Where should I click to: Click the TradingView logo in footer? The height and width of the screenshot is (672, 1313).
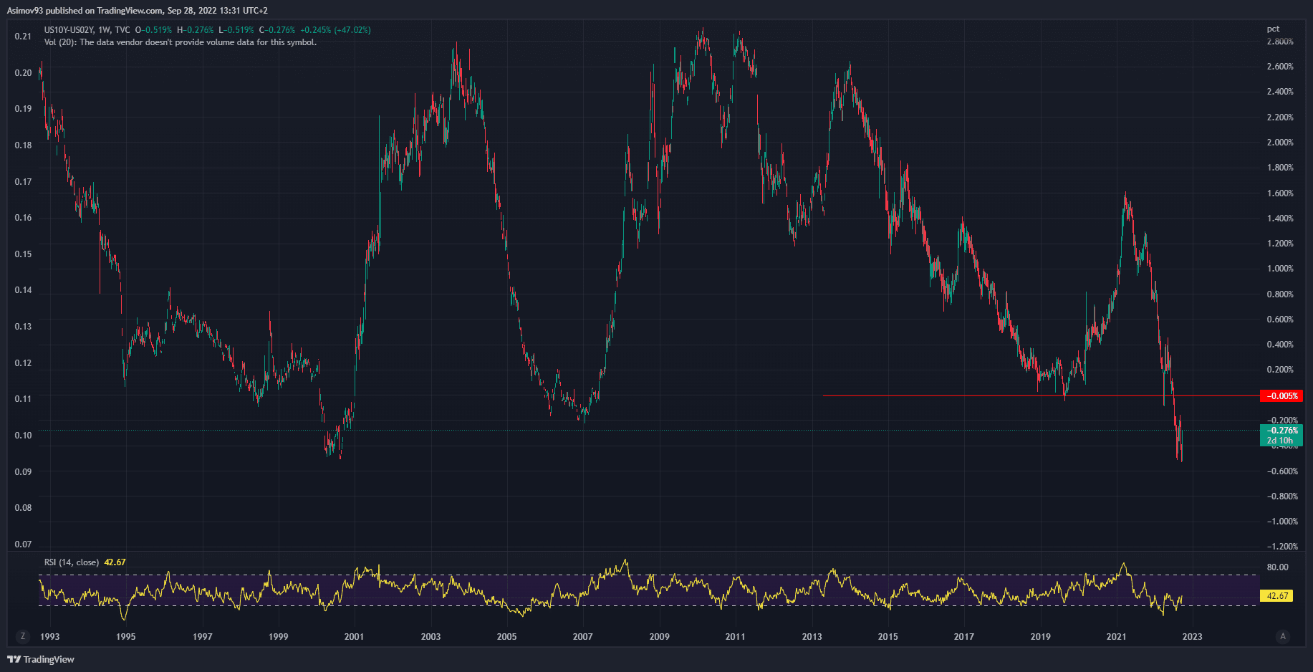[x=41, y=659]
